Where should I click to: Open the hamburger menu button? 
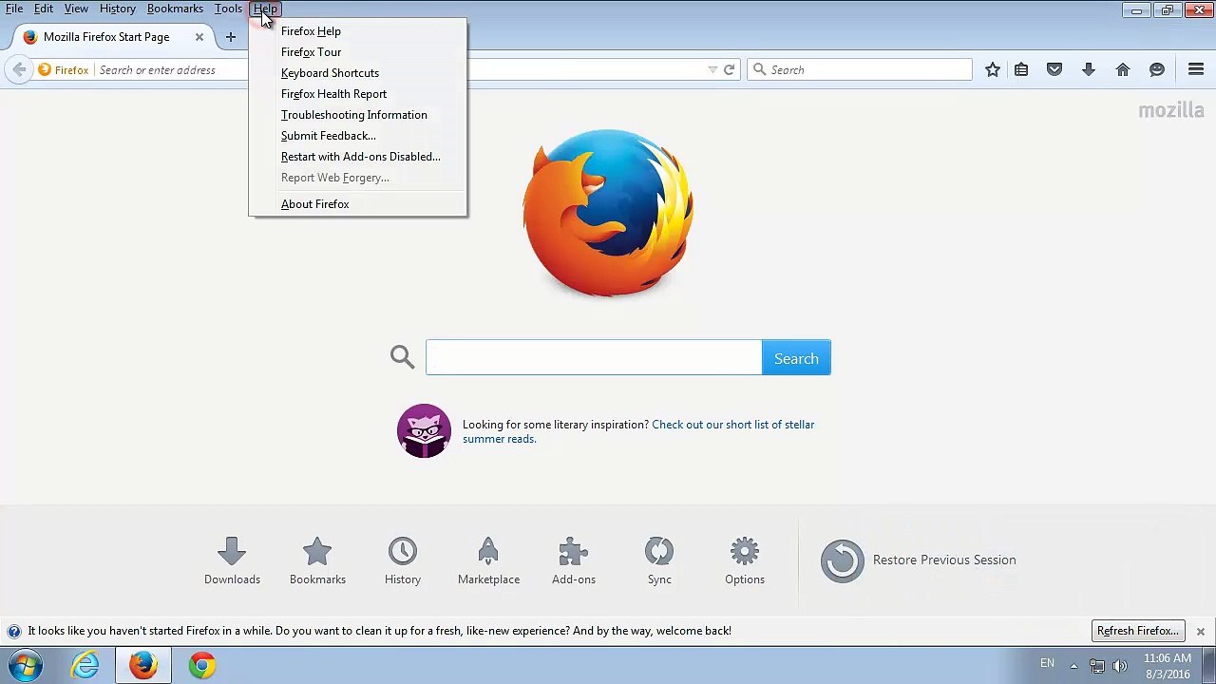(1196, 69)
